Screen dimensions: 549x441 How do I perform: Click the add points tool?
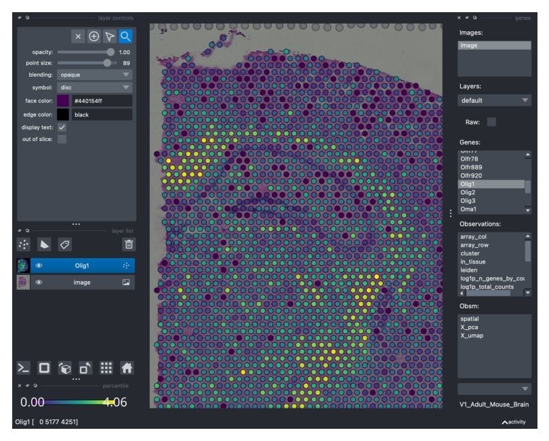pos(94,37)
